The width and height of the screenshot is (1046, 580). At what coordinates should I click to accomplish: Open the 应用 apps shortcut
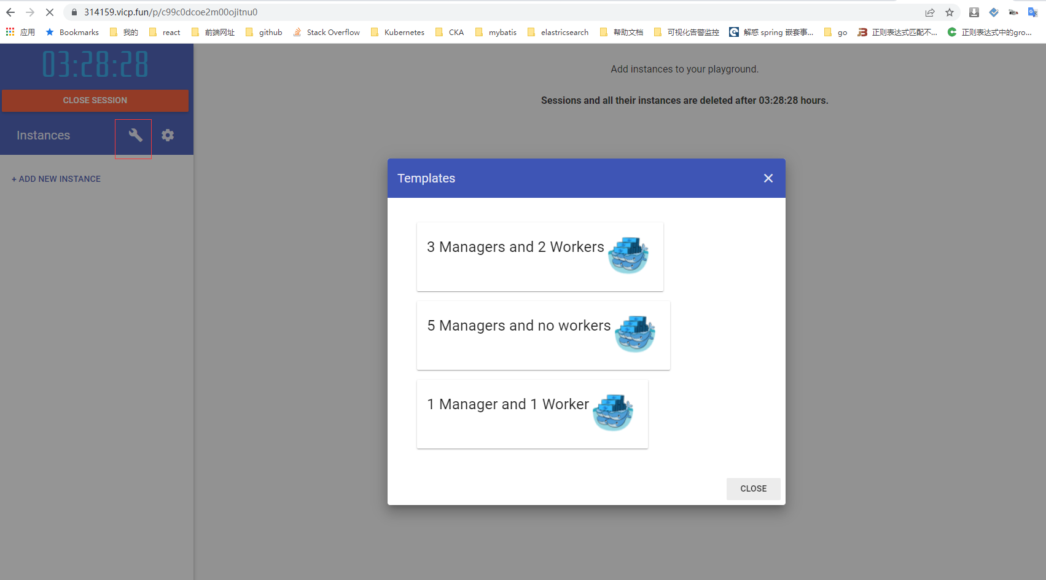(20, 32)
